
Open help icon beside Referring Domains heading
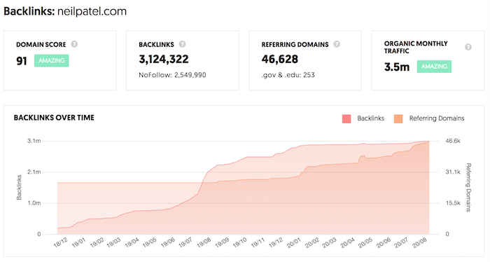pos(337,44)
